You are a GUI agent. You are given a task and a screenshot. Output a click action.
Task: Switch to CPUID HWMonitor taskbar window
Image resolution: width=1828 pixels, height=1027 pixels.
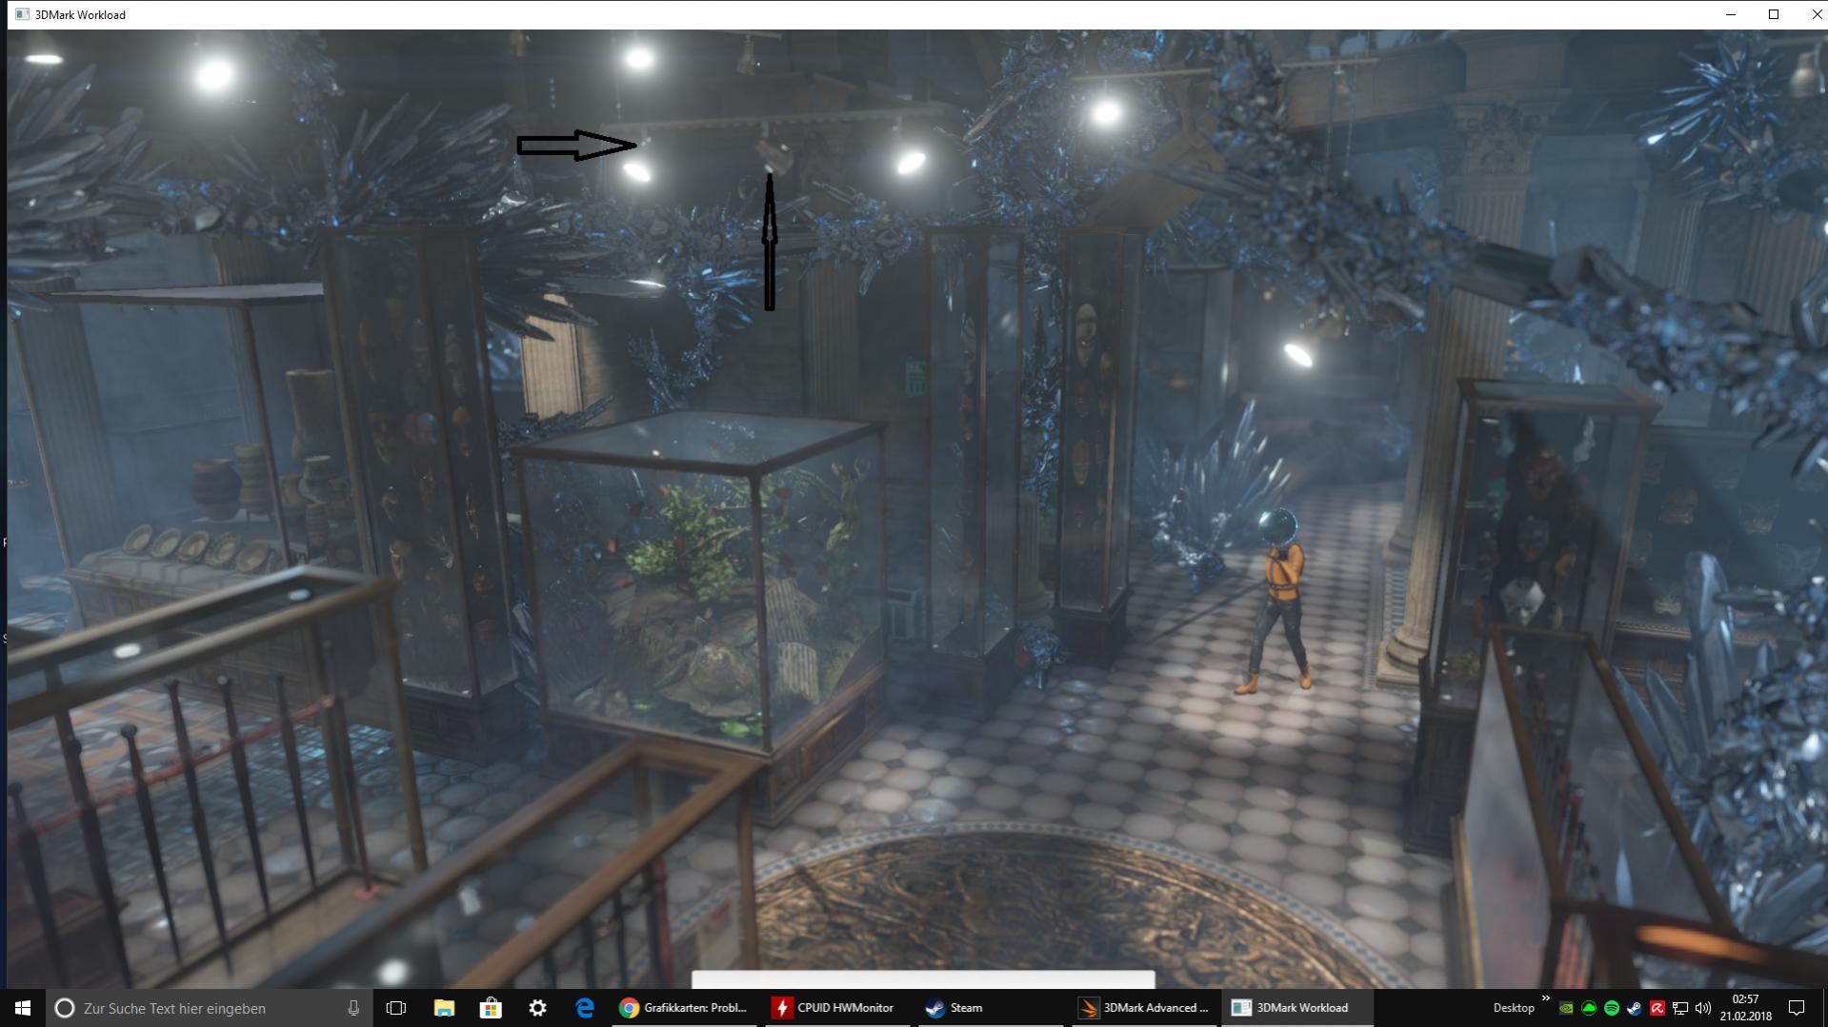point(837,1008)
